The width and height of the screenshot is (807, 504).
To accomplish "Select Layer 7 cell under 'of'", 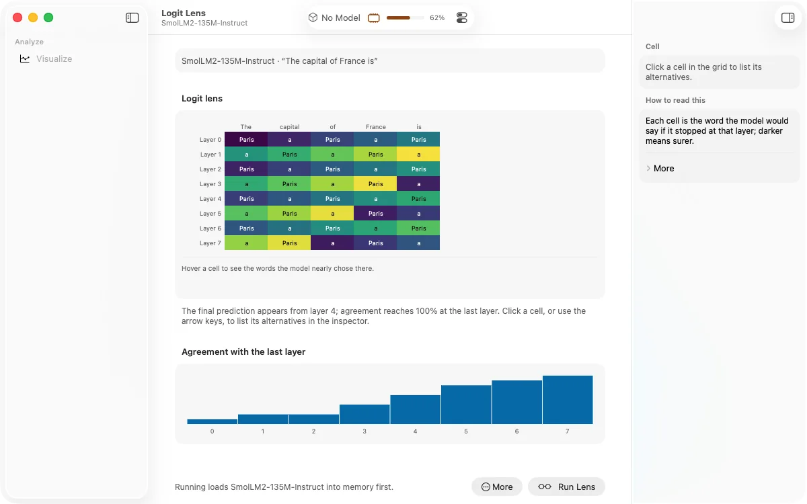I will pos(332,243).
